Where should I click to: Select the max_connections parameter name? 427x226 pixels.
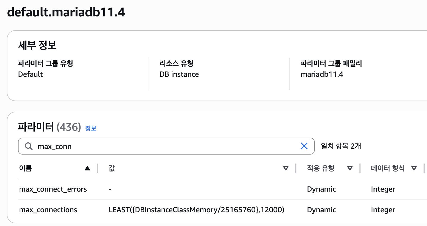click(x=48, y=210)
